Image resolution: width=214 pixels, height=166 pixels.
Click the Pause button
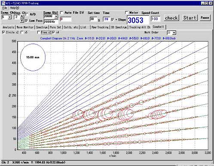[x=205, y=18]
